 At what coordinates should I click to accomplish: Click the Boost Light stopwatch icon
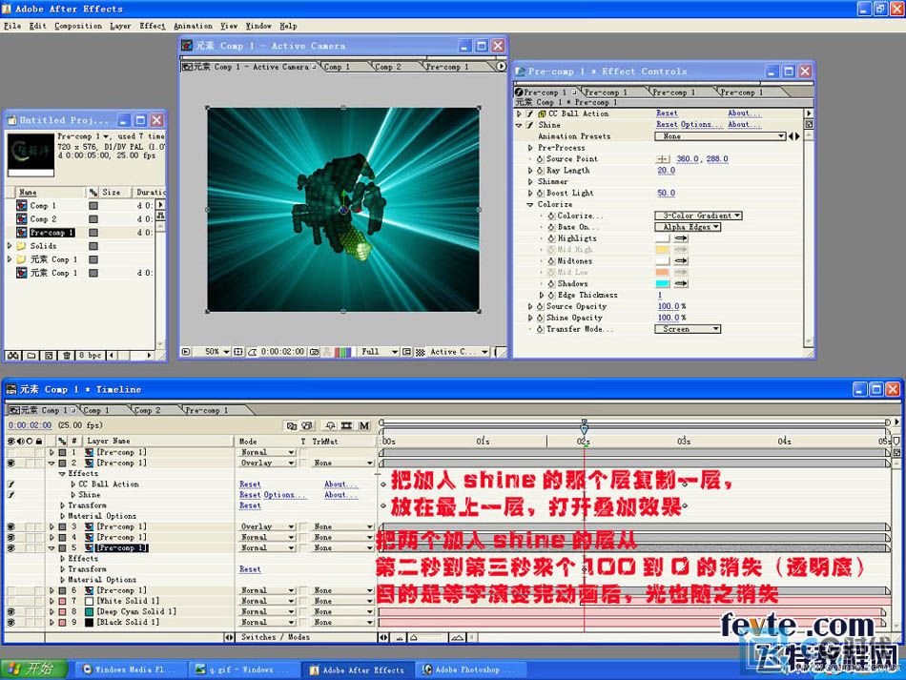coord(540,193)
